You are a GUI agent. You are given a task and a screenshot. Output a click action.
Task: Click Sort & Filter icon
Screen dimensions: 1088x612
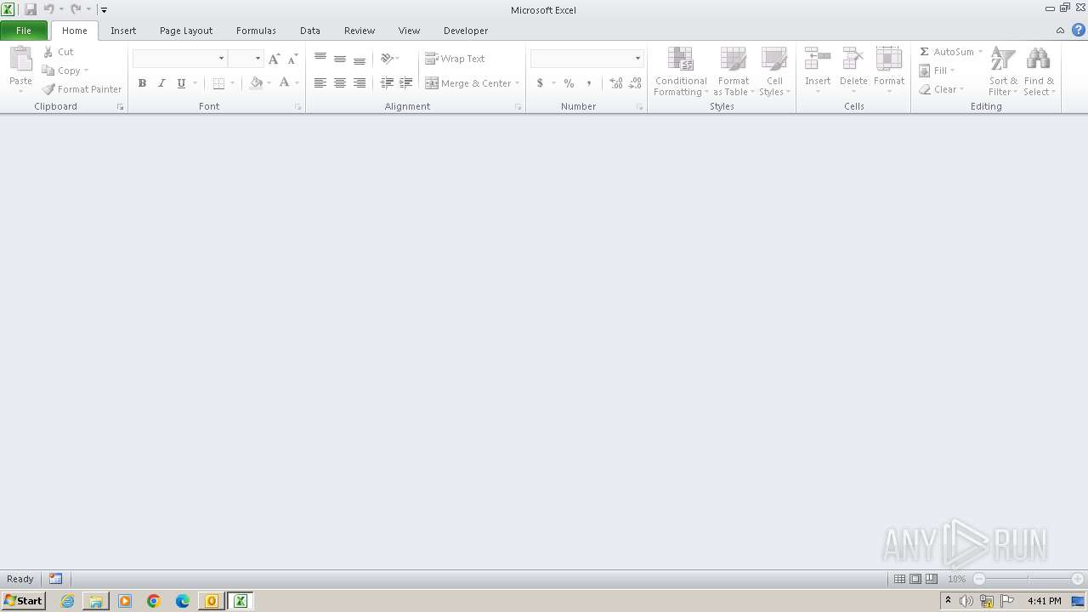[x=1003, y=59]
